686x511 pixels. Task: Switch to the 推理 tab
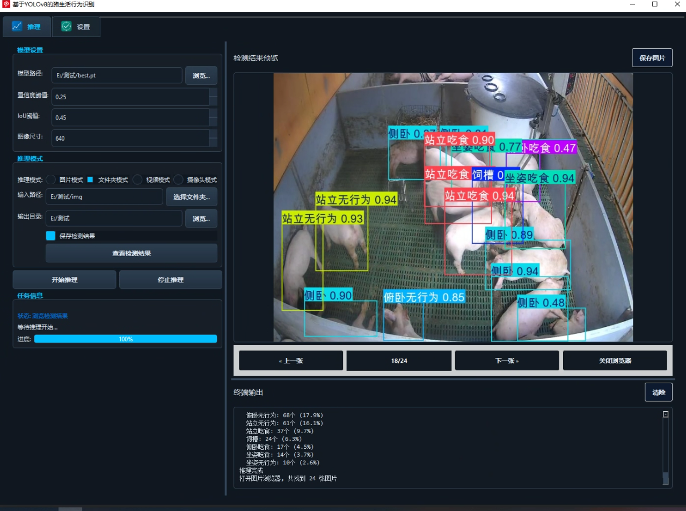[27, 27]
